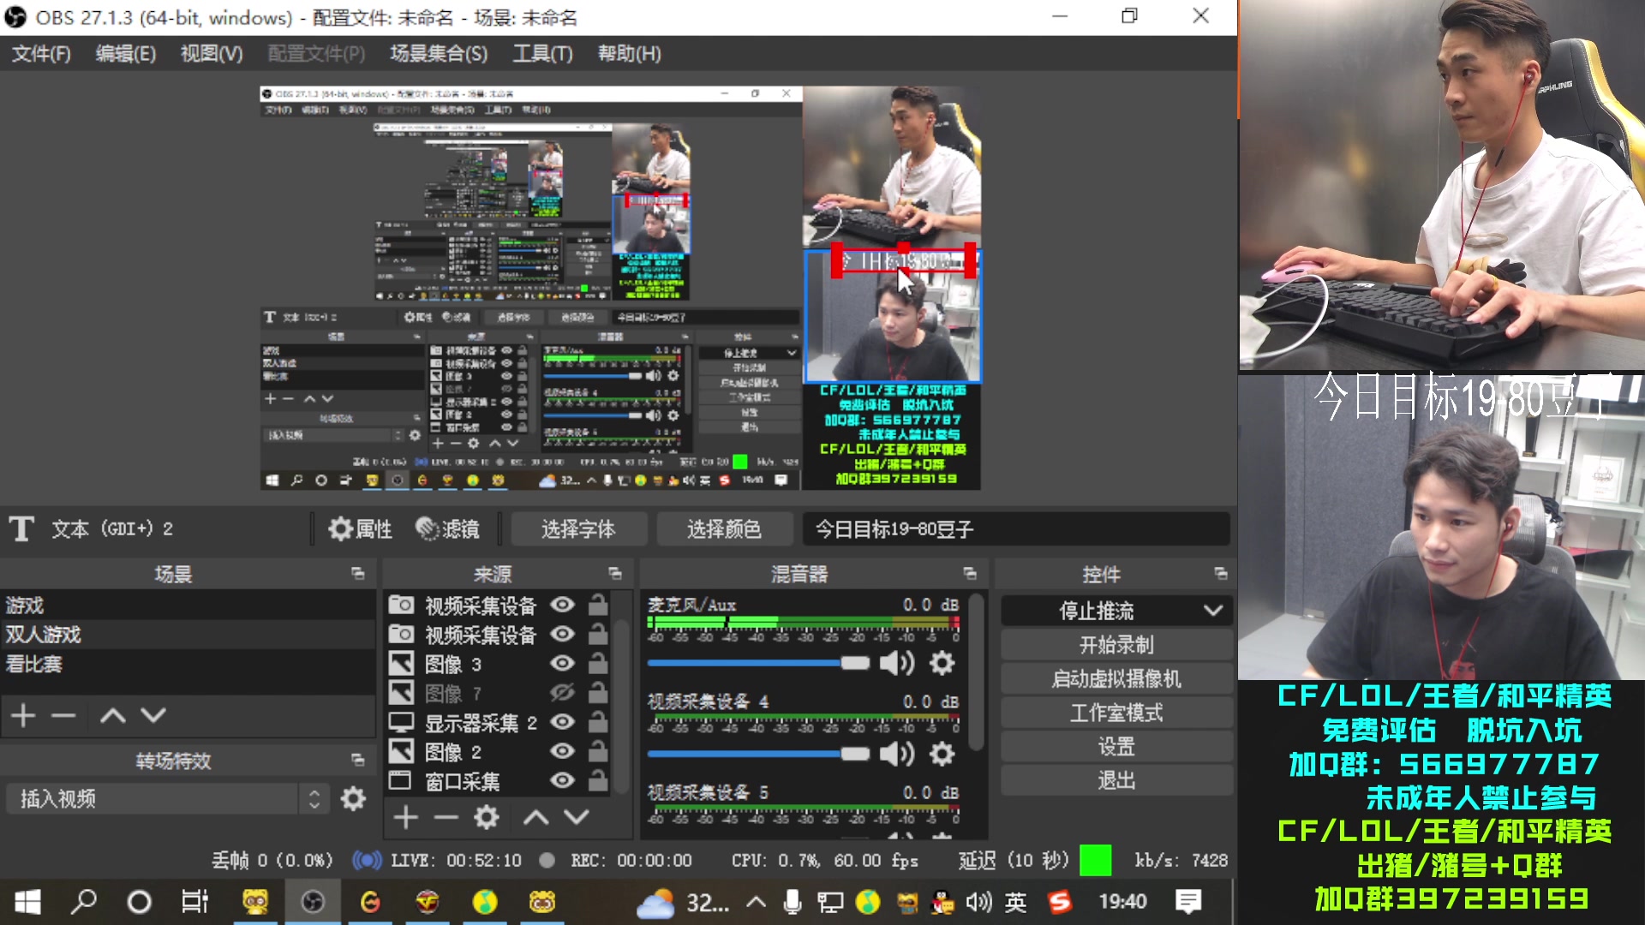This screenshot has width=1645, height=925.
Task: Pop out the 来源 dock panel
Action: click(x=615, y=574)
